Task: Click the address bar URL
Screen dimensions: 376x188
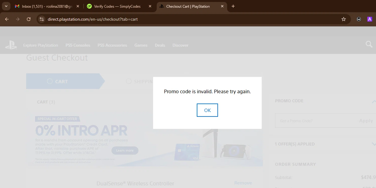Action: [93, 19]
